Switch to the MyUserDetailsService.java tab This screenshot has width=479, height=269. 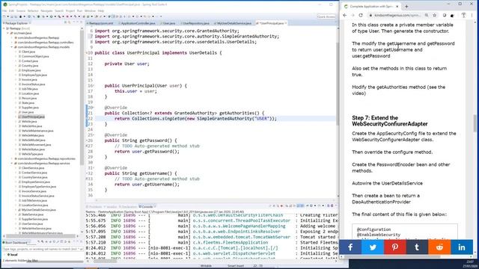[x=234, y=23]
